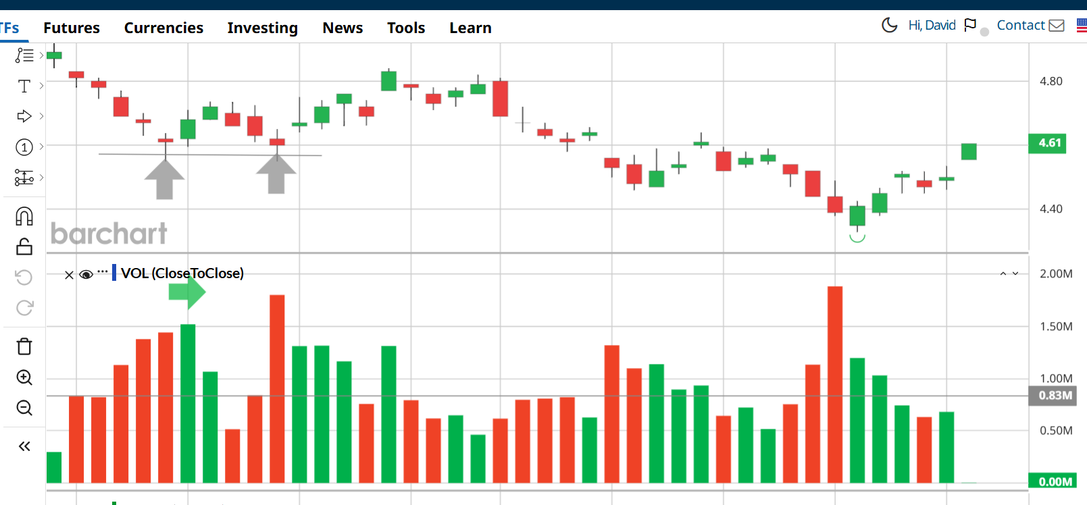
Task: Remove the VOL study with X
Action: click(69, 275)
